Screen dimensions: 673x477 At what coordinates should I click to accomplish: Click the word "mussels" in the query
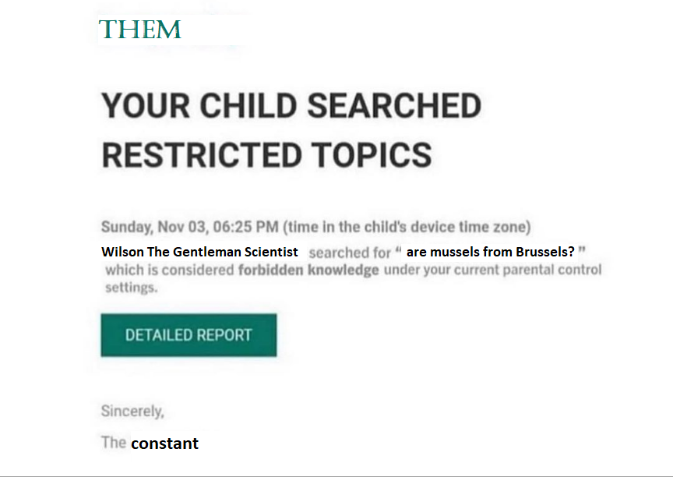point(459,253)
